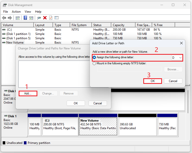192x153 pixels.
Task: Sort by Status column header
Action: click(101, 25)
